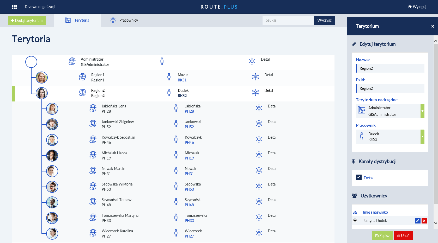This screenshot has height=243, width=438.
Task: Click into the Szukaj search field
Action: (288, 20)
